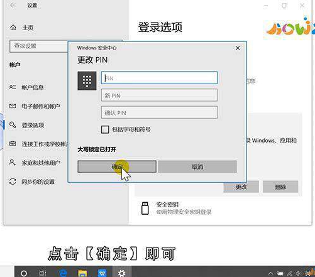Click the 更改 button behind dialog
The image size is (315, 277).
[241, 187]
